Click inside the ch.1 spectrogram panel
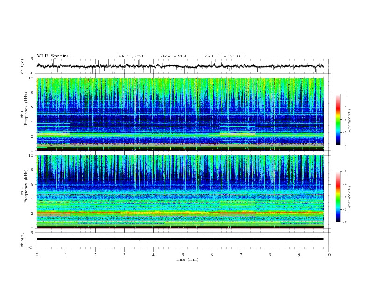The width and height of the screenshot is (370, 286). coord(180,114)
